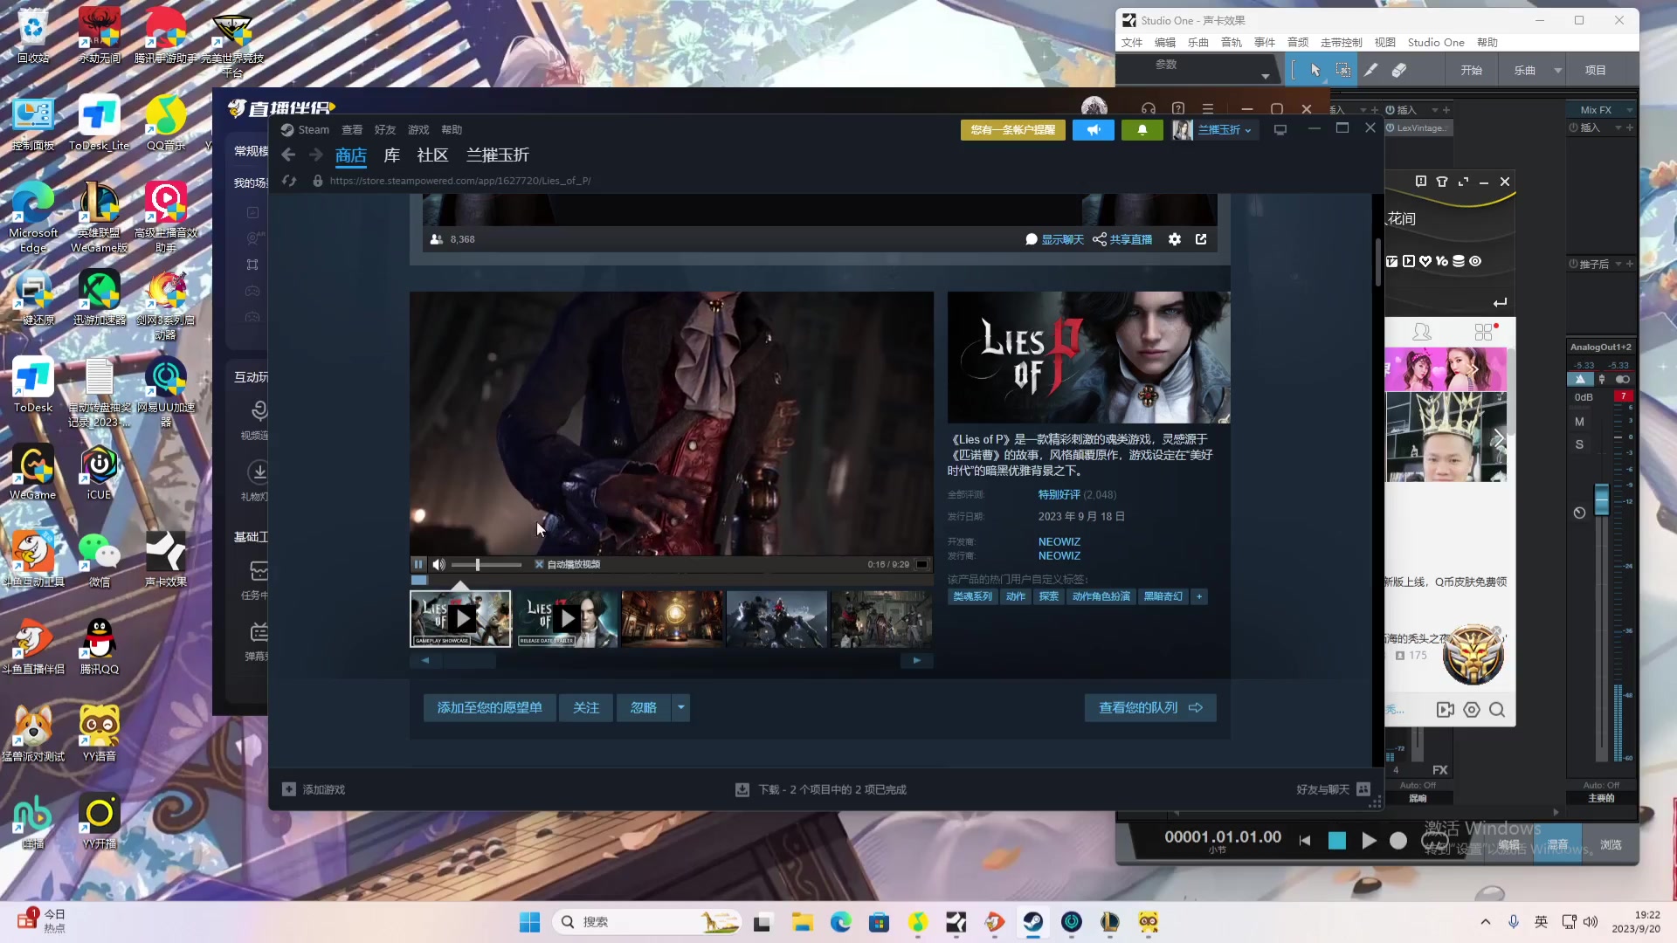Open the 好友 menu in Steam
Image resolution: width=1677 pixels, height=943 pixels.
(385, 130)
